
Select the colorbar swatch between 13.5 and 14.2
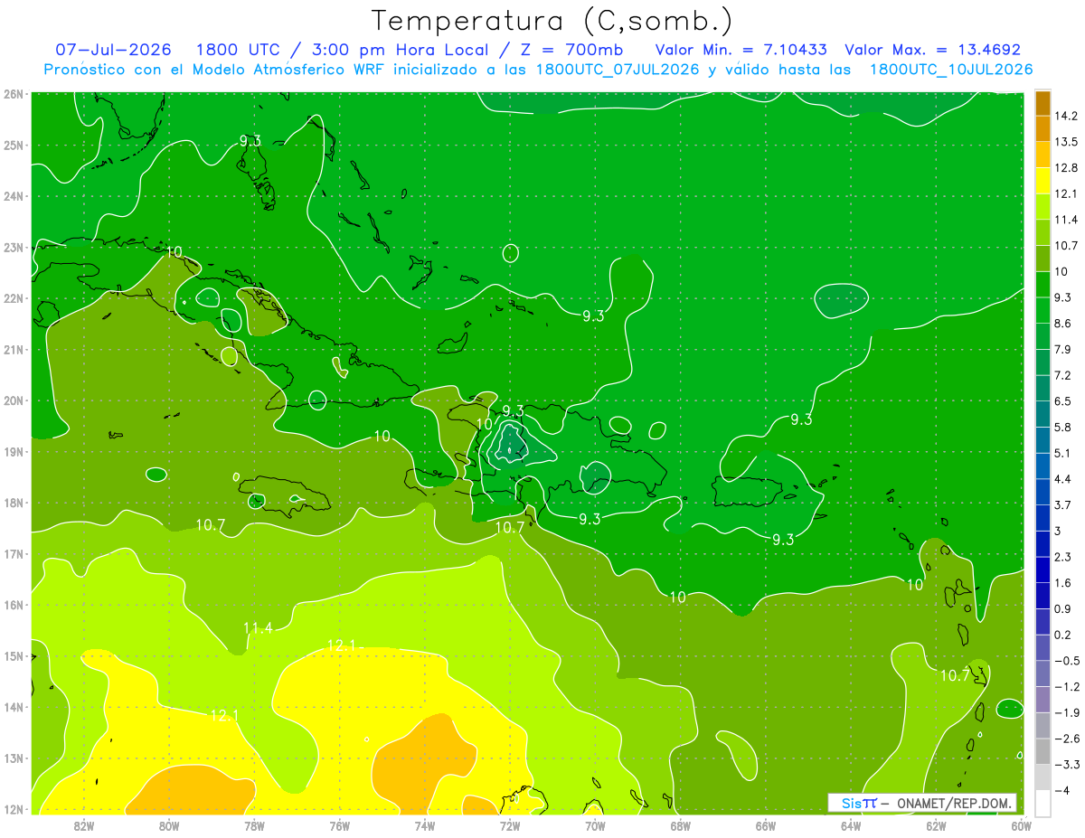pos(1043,128)
